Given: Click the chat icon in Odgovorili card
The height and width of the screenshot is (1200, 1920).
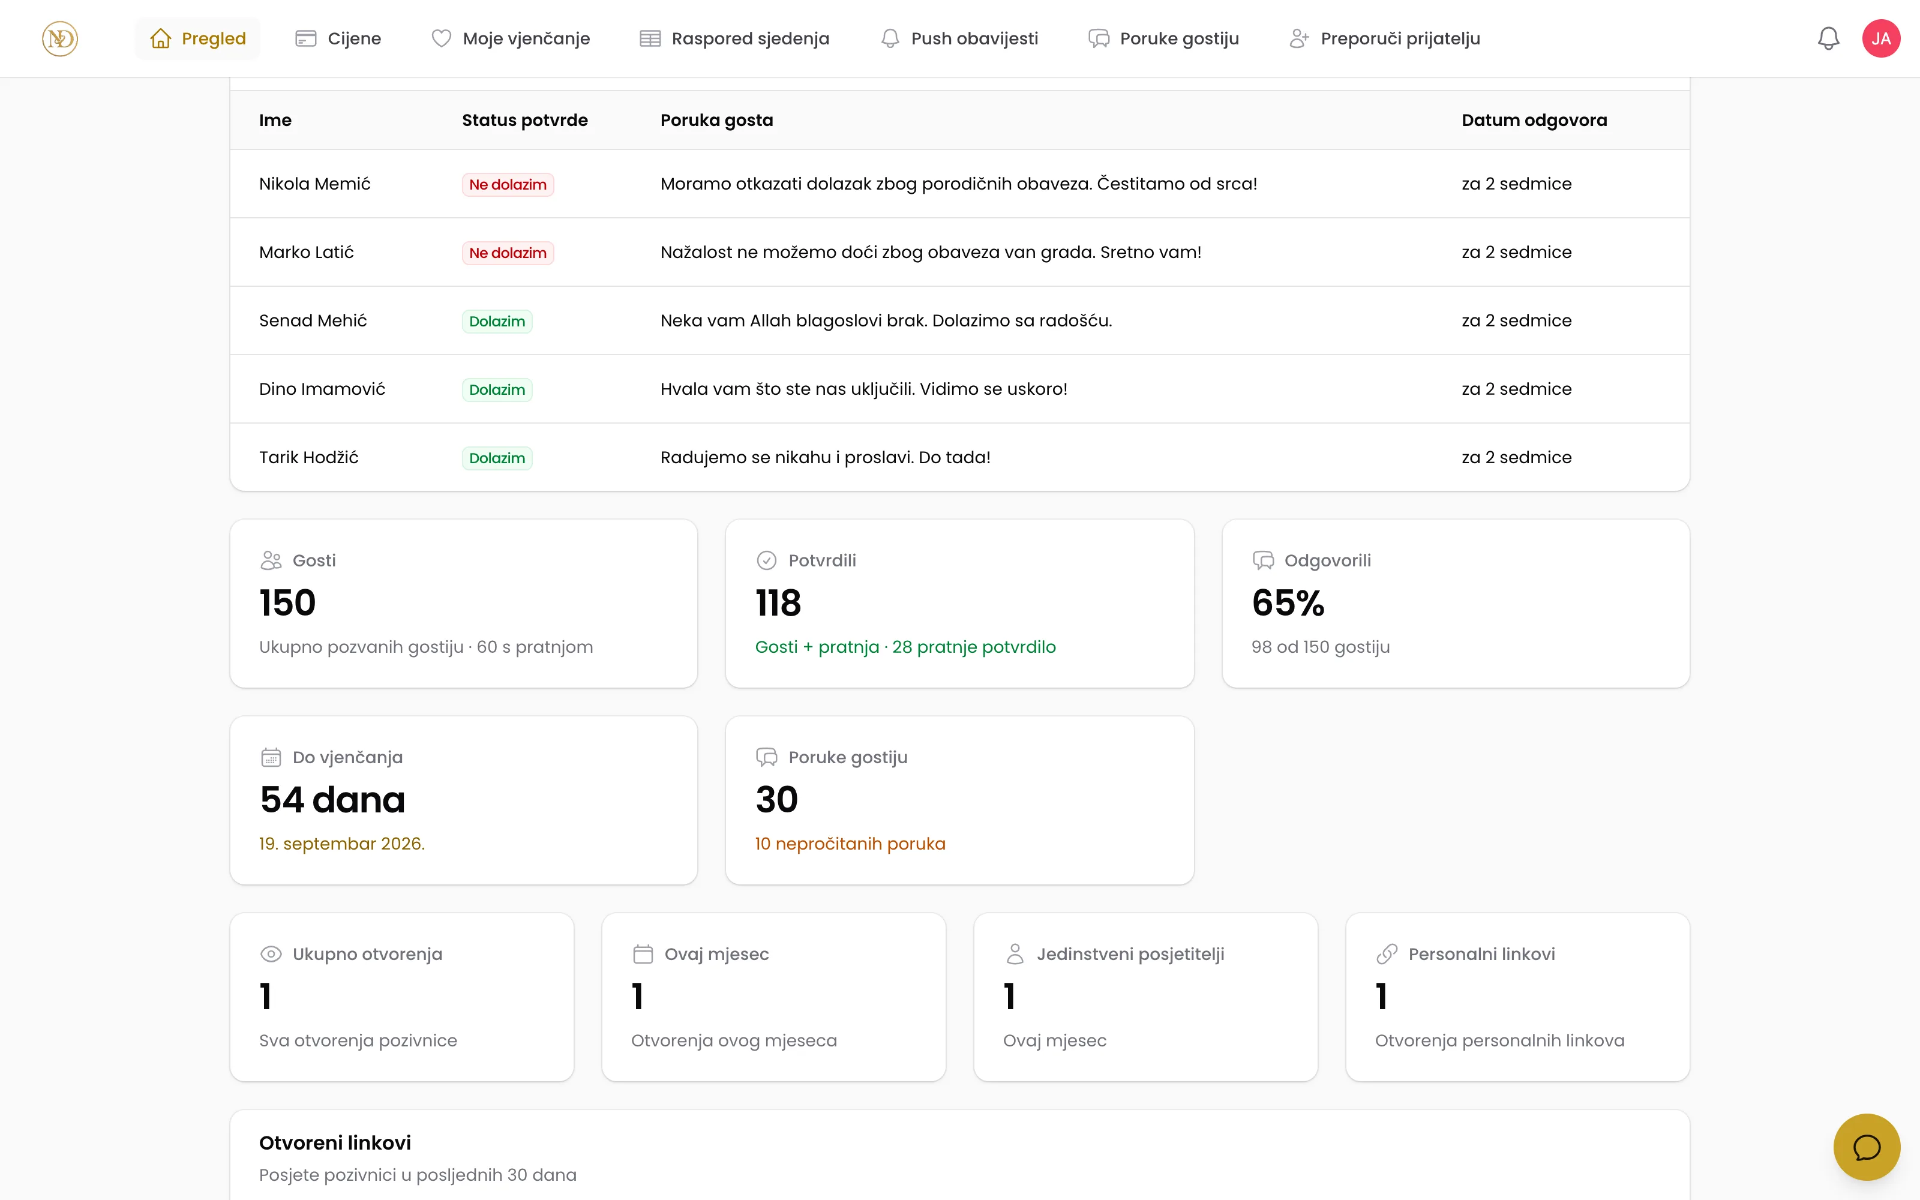Looking at the screenshot, I should click(1263, 560).
